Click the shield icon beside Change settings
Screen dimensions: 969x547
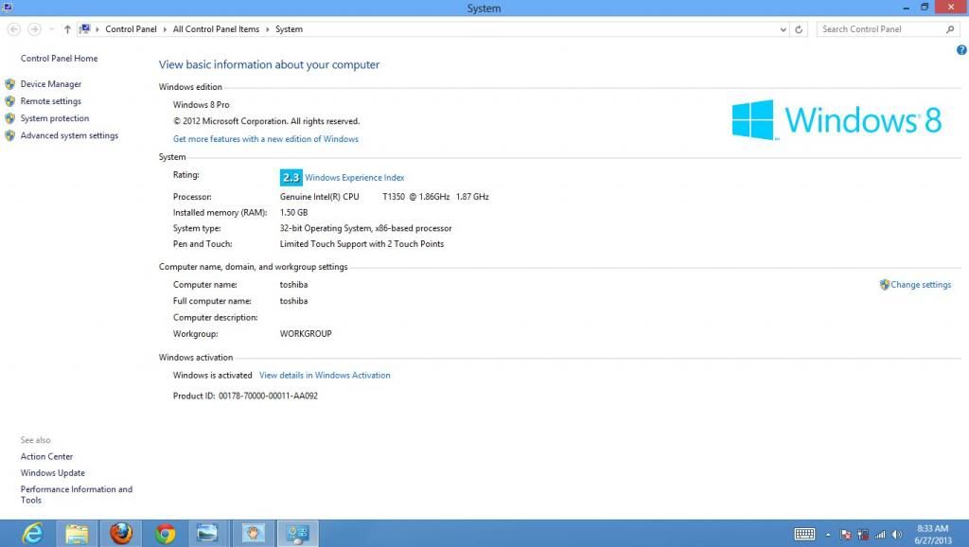(x=885, y=285)
